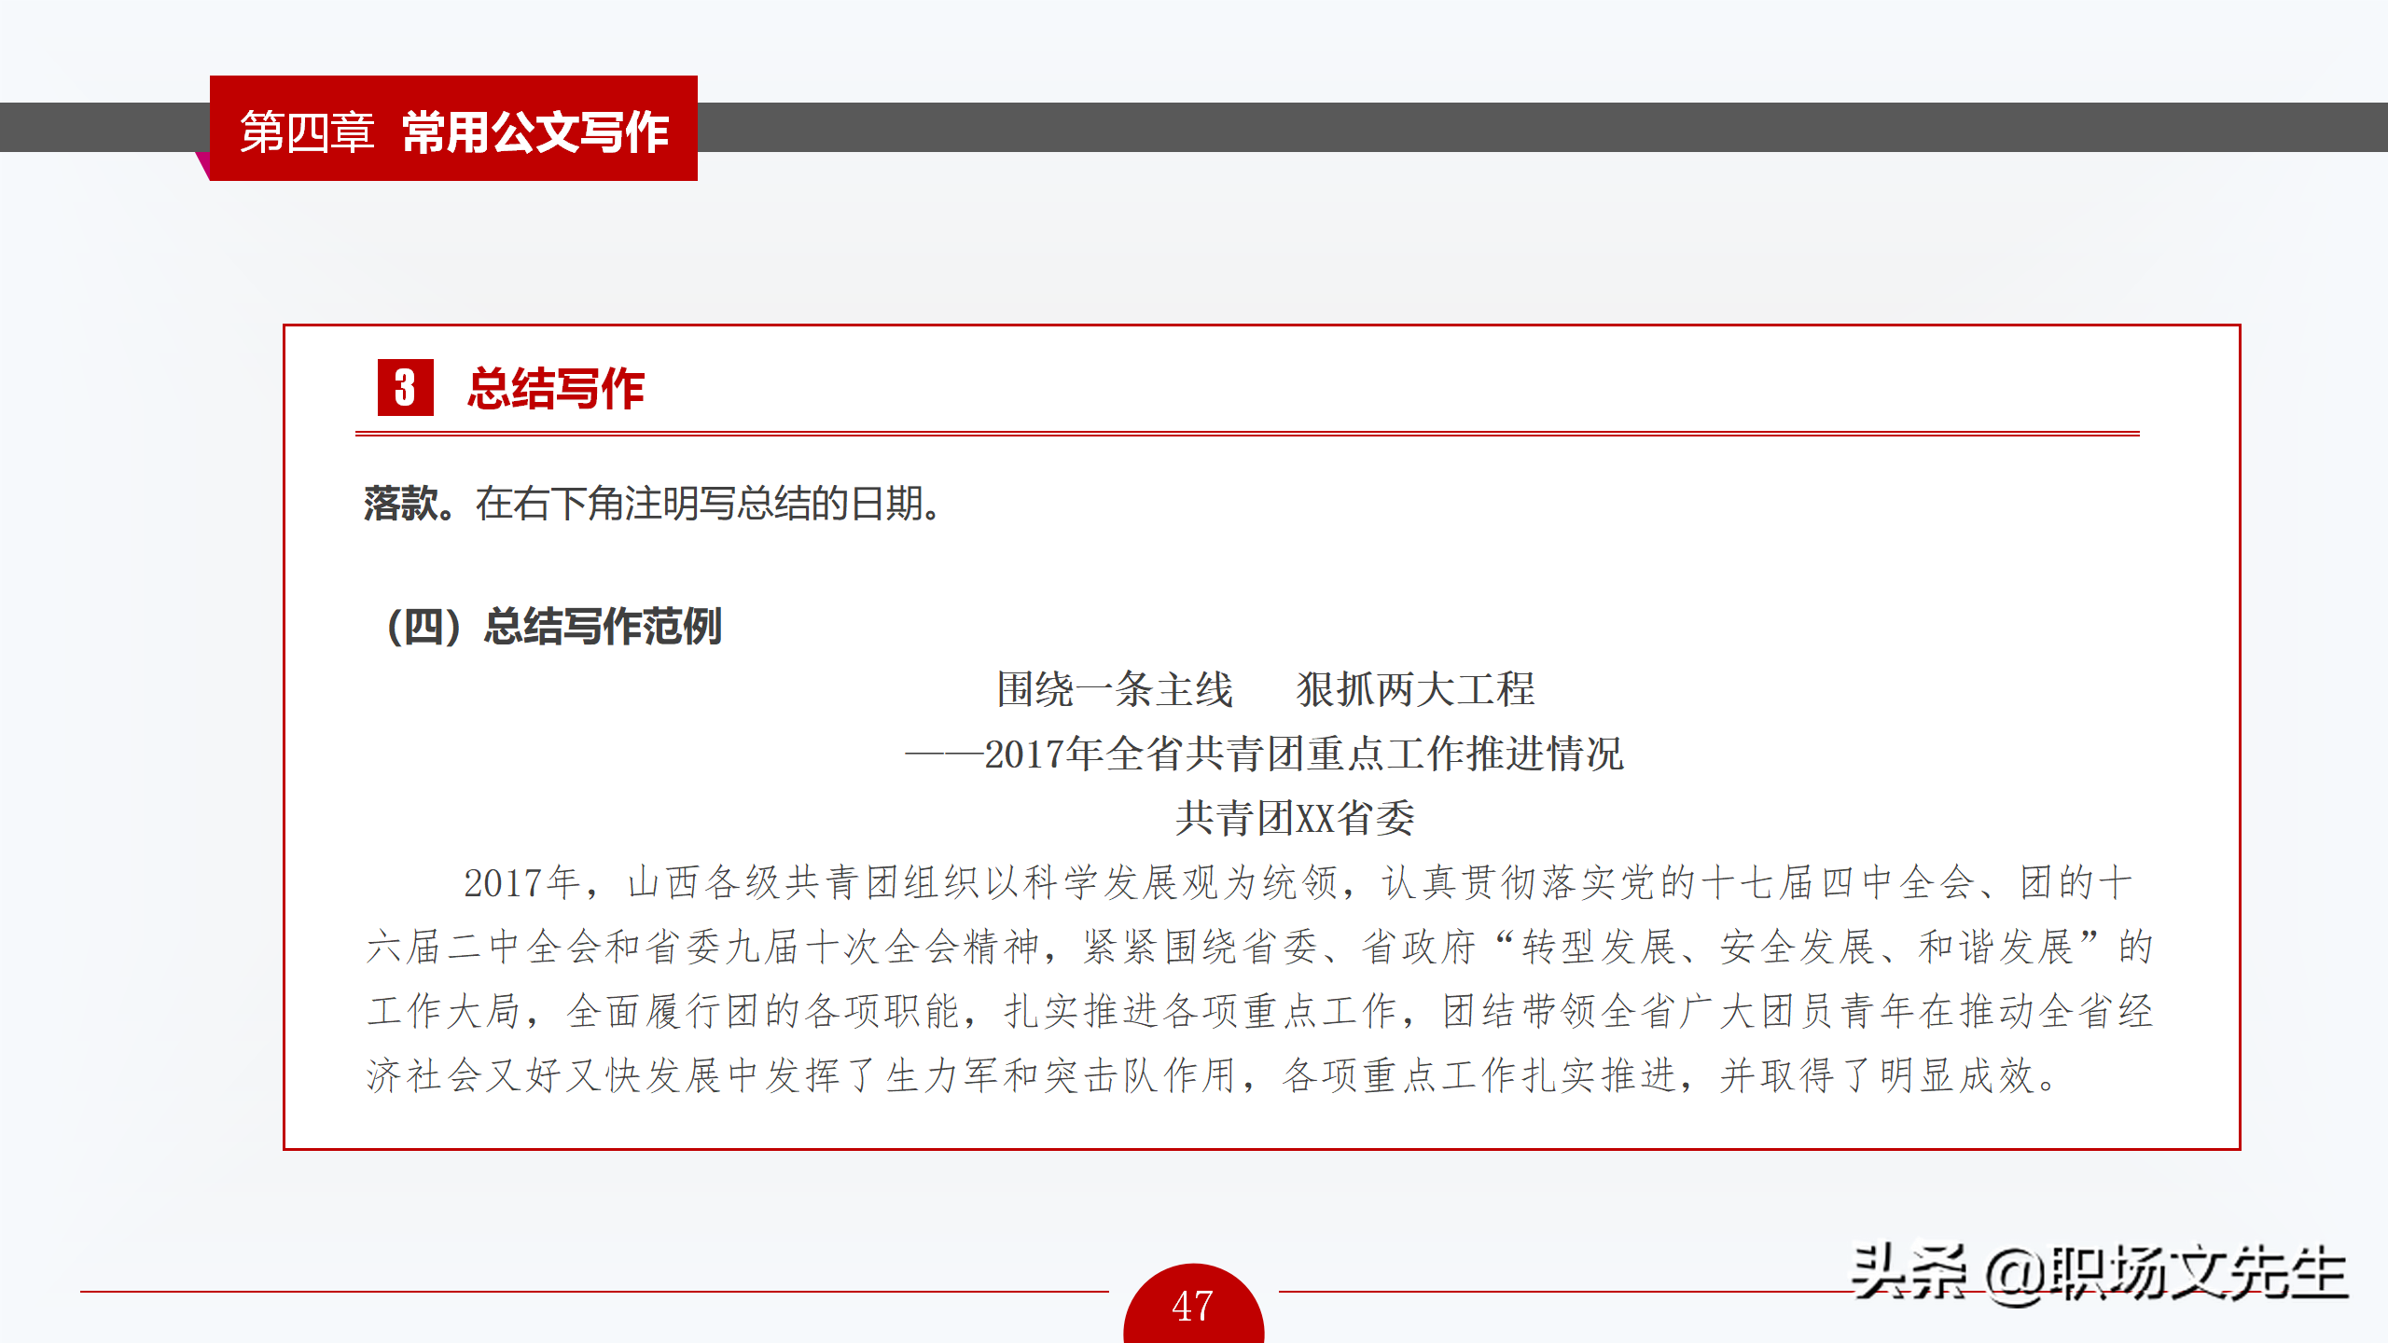Click the last line ending 取得了明显成效
Screen dimensions: 2388x1343
pyautogui.click(x=1213, y=1075)
